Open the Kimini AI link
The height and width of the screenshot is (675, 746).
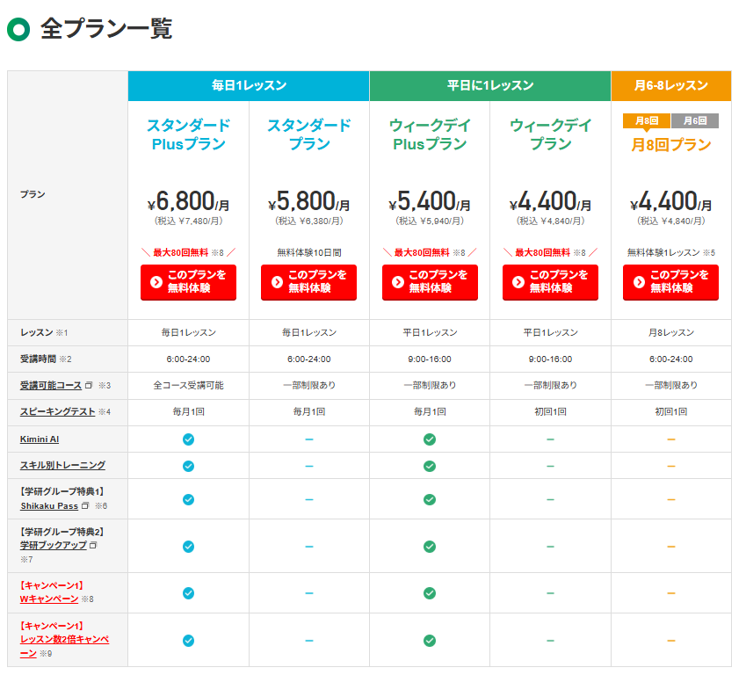pyautogui.click(x=40, y=439)
